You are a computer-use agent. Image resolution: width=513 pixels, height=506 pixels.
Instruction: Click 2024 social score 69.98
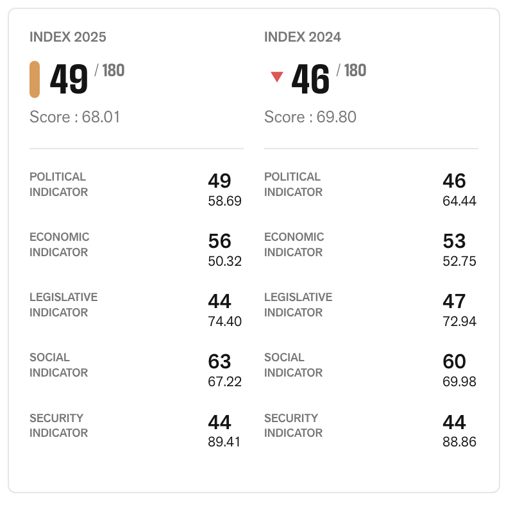pyautogui.click(x=459, y=382)
